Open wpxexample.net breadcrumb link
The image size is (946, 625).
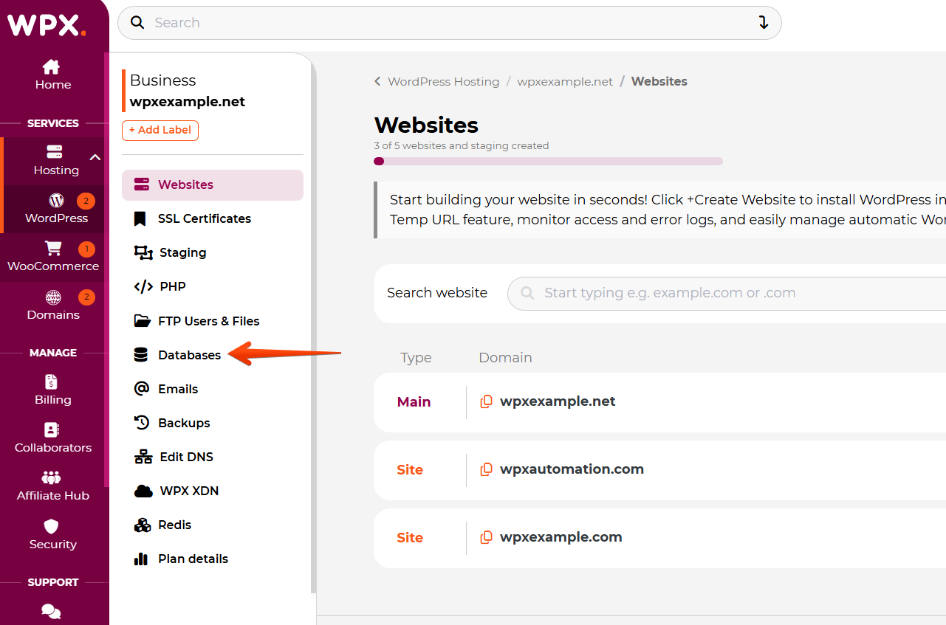tap(565, 81)
